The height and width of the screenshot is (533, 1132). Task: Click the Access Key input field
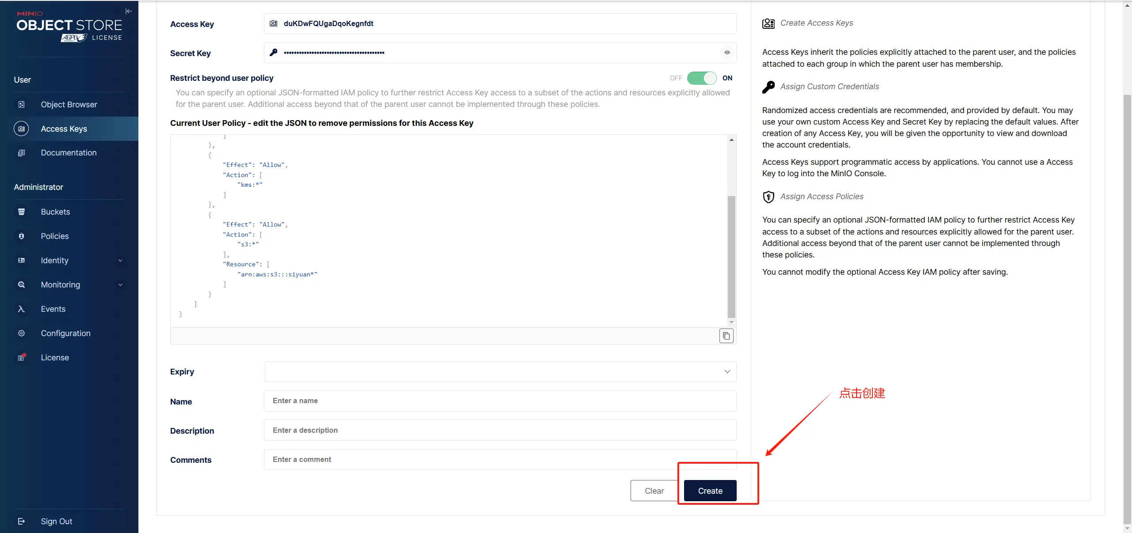click(500, 23)
